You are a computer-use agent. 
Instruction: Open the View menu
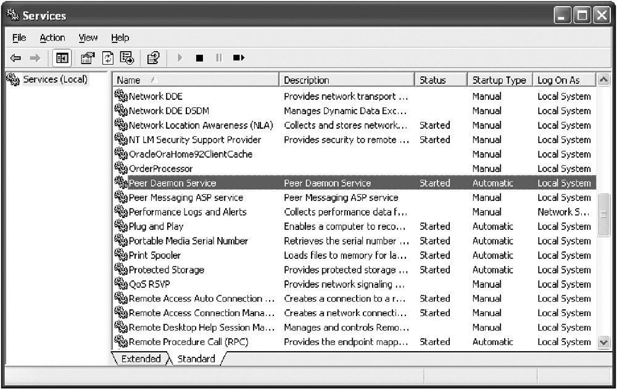click(x=88, y=38)
